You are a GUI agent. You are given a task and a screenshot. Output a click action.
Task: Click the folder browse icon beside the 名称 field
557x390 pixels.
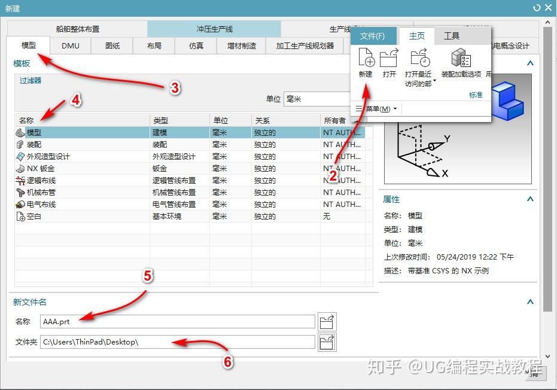(327, 321)
